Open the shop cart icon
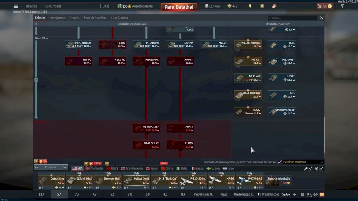 tap(321, 6)
